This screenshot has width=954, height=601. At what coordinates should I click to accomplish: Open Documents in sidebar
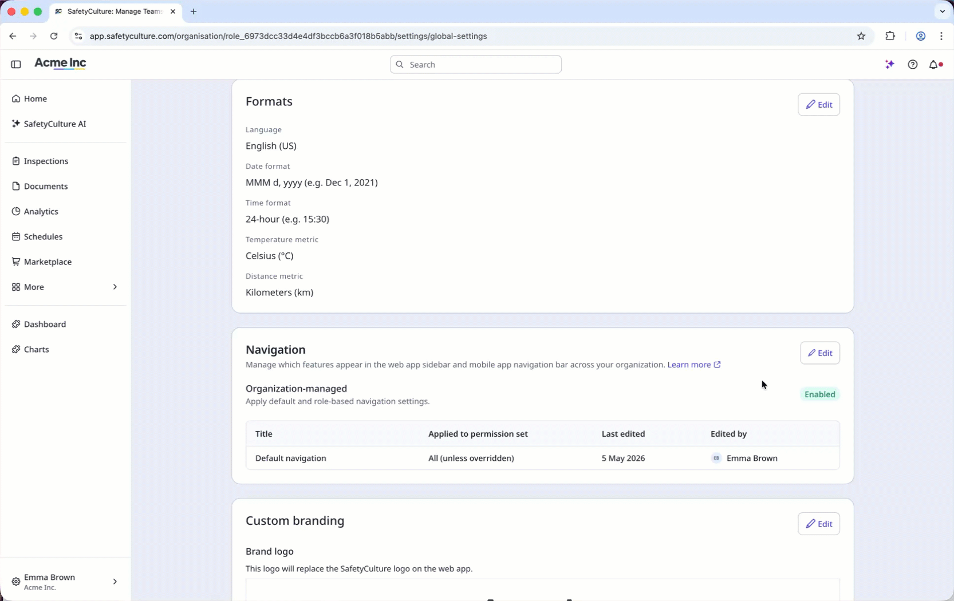tap(65, 186)
